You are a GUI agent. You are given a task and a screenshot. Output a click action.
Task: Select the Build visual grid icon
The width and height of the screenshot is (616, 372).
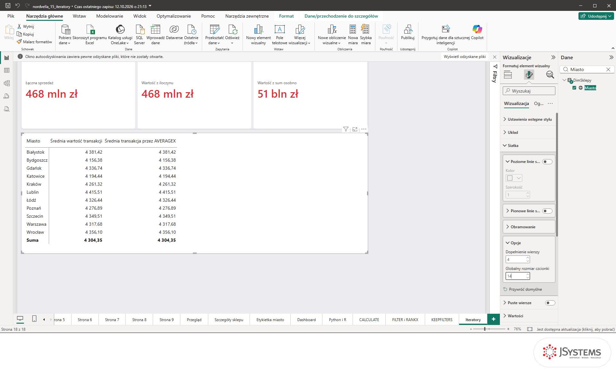tap(508, 75)
